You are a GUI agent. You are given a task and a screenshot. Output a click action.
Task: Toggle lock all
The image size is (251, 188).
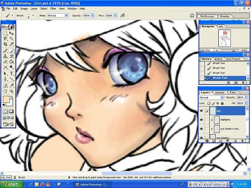pyautogui.click(x=222, y=103)
